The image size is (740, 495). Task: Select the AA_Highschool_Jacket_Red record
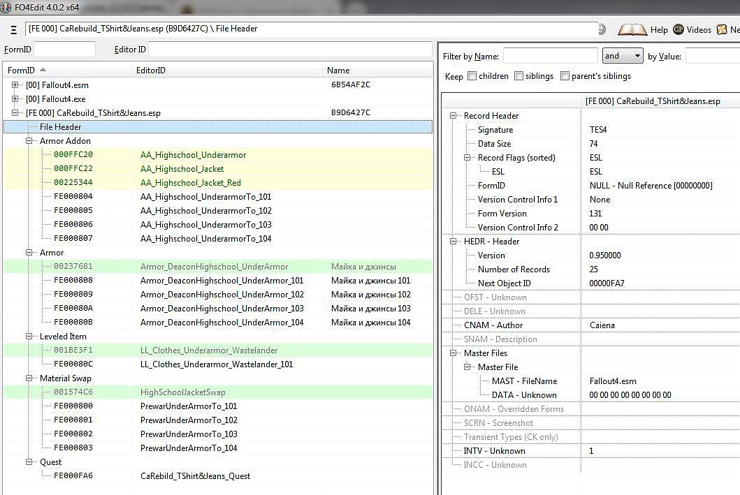pyautogui.click(x=190, y=183)
